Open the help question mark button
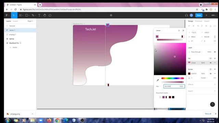The image size is (219, 123). click(212, 104)
